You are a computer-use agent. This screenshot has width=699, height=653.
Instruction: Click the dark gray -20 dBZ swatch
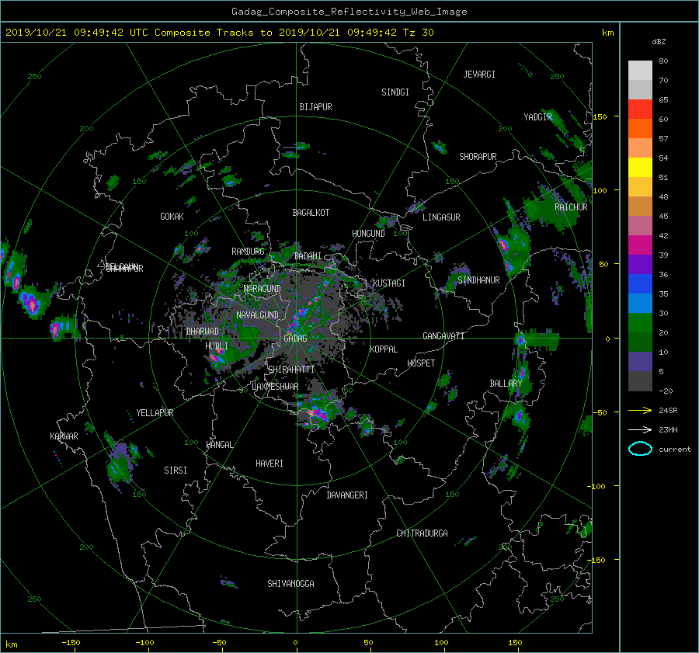click(640, 381)
